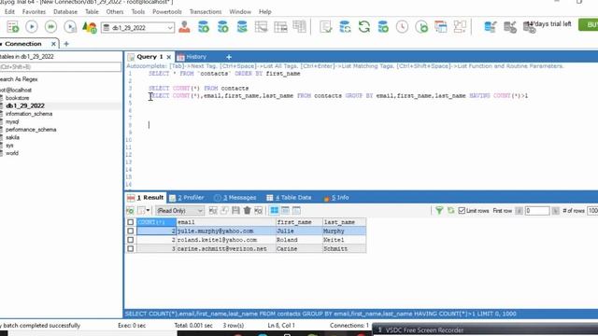Open the Database menu

coord(65,12)
